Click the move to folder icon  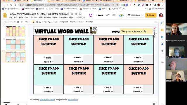(76, 14)
